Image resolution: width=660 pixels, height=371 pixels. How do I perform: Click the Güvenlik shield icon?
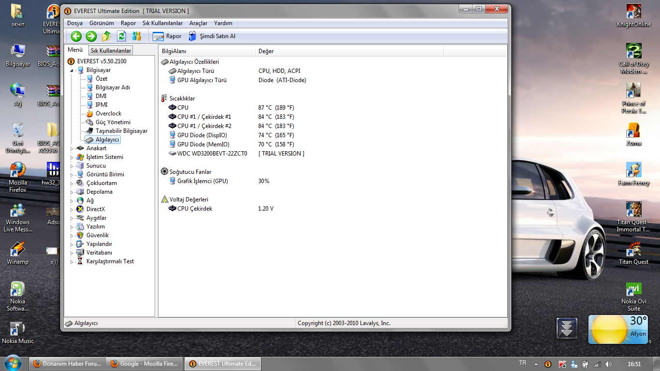(x=80, y=235)
